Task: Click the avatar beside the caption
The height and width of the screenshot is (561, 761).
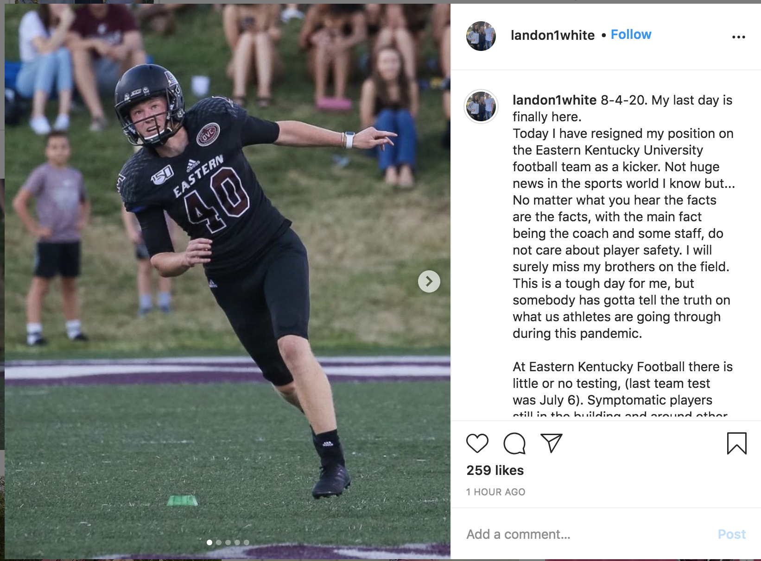Action: point(481,106)
